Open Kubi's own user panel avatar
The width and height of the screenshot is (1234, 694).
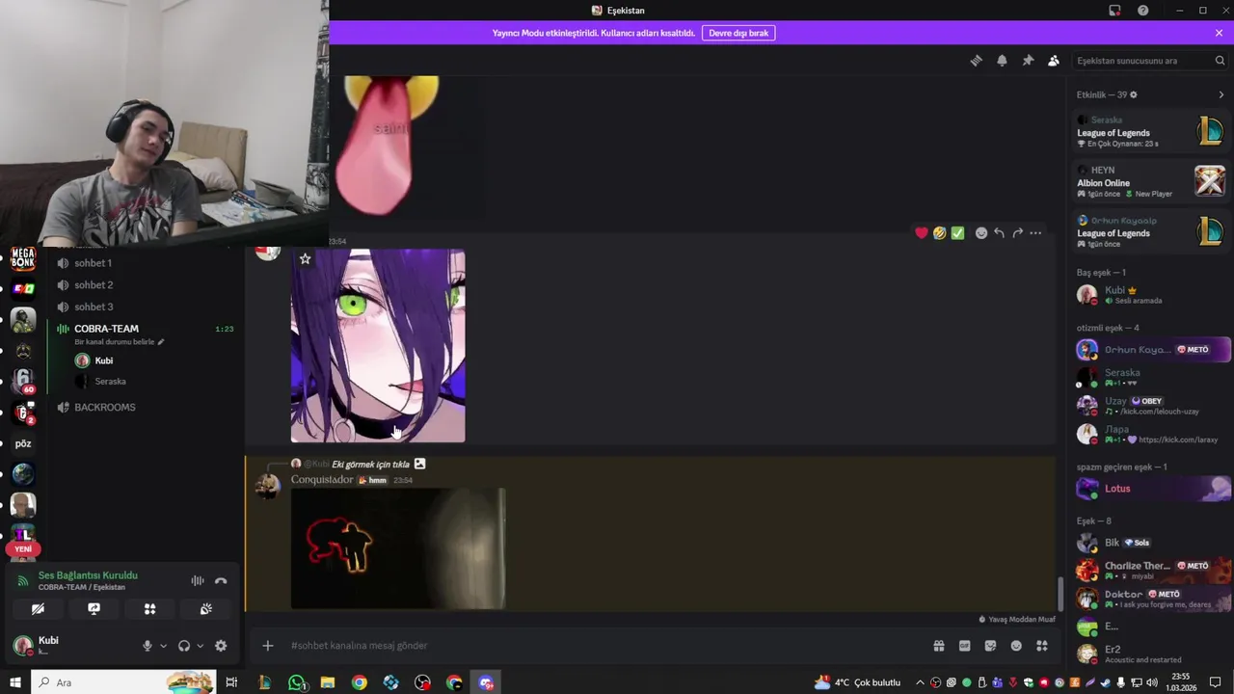pyautogui.click(x=23, y=645)
